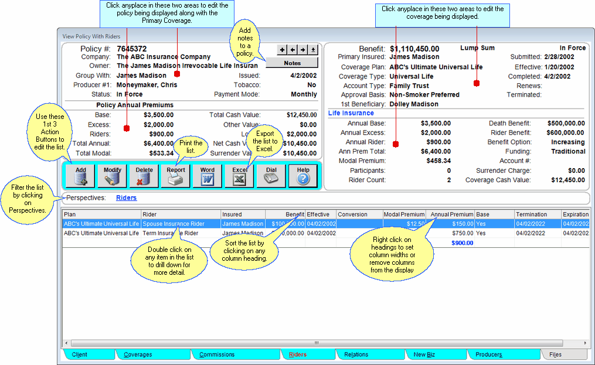Viewport: 595px width, 365px height.
Task: Click the horizontal scrollbar under the riders list
Action: click(x=317, y=343)
